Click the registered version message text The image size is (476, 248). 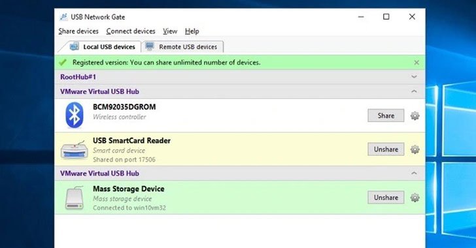(x=166, y=63)
